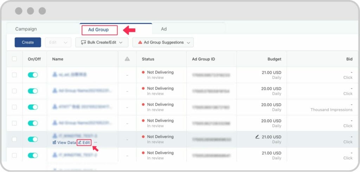The height and width of the screenshot is (172, 360).
Task: Click the pencil icon beside 21.00 USD budget
Action: pos(257,137)
